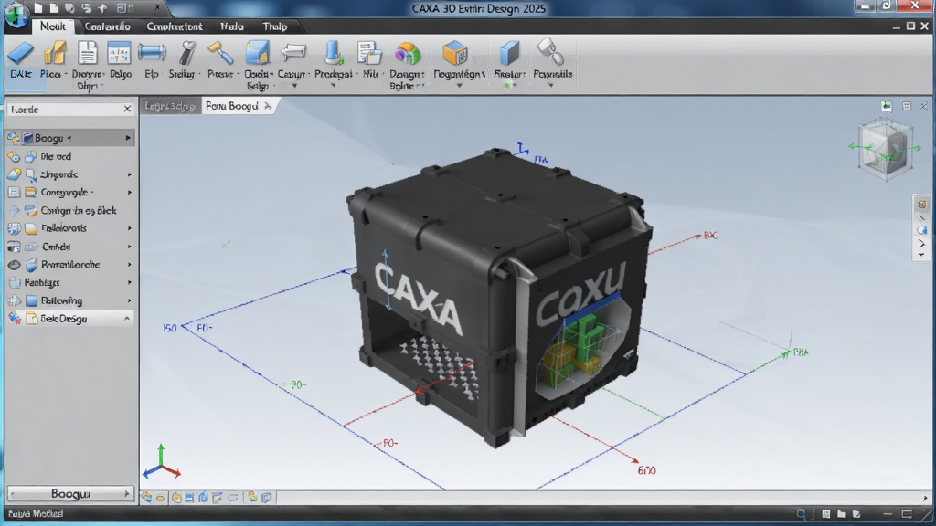Click the magnifier icon in the status bar

coord(801,513)
